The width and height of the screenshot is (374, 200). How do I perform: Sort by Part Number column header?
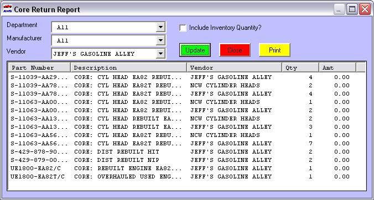tap(40, 67)
